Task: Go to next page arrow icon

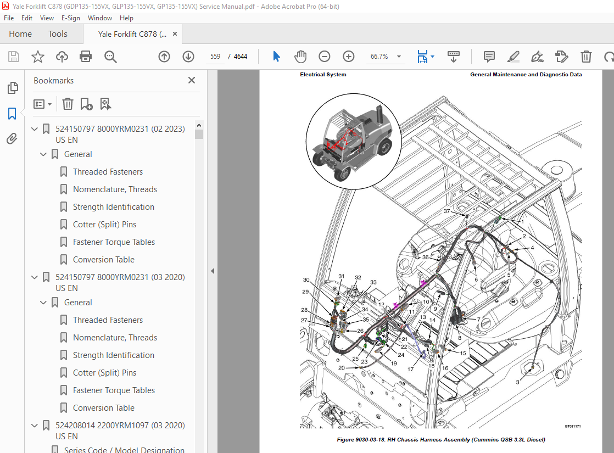Action: 188,57
